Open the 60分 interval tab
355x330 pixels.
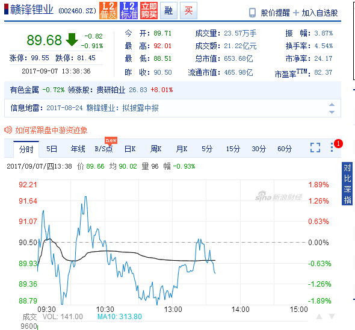coord(285,149)
